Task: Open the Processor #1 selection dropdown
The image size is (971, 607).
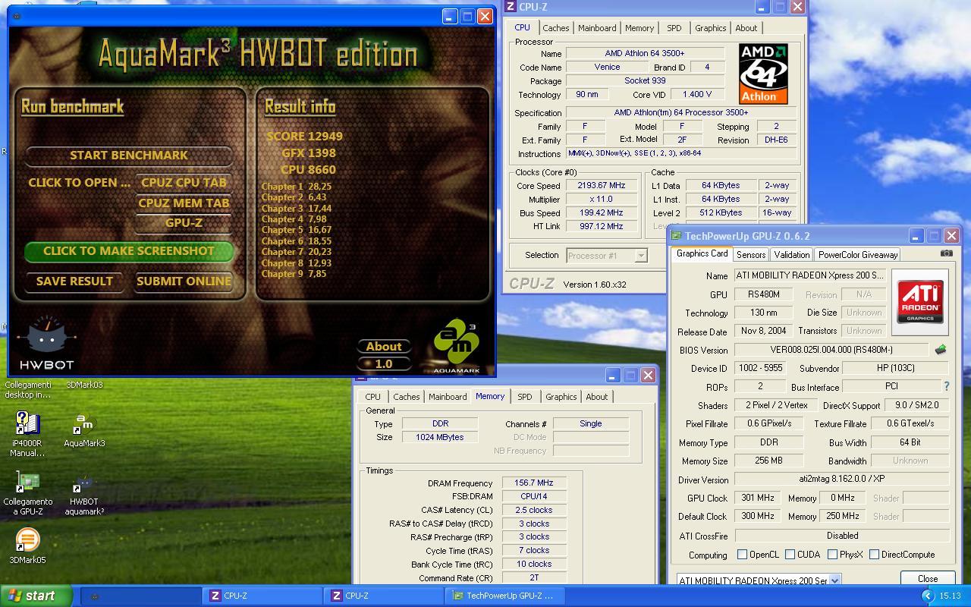Action: (641, 256)
